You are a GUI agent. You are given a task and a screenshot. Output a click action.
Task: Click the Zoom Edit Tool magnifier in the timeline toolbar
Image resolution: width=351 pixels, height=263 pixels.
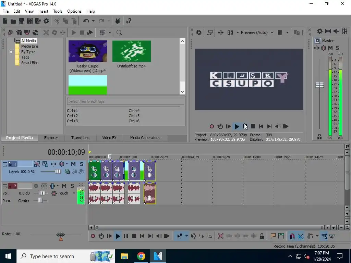point(210,236)
